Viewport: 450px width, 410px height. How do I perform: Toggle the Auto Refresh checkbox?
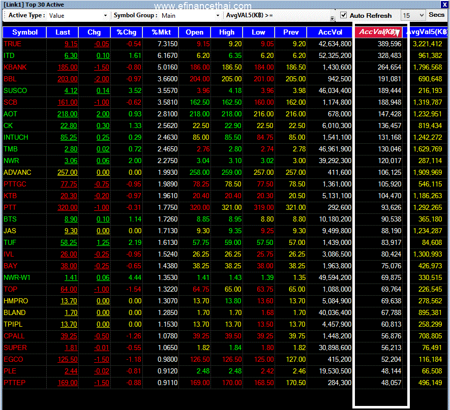click(x=343, y=15)
